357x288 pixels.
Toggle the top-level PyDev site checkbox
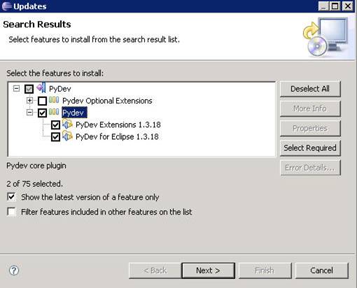pyautogui.click(x=29, y=89)
